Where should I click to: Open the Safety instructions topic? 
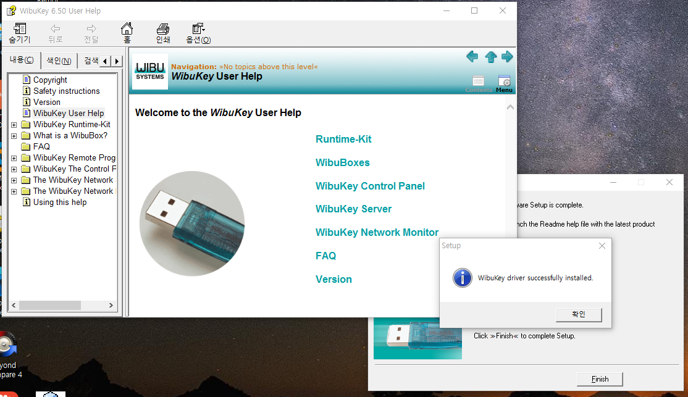66,91
